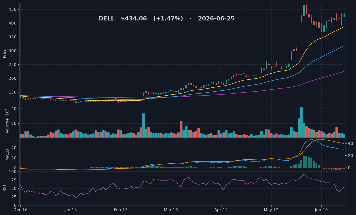
Task: Click the Feb 13 date tick label
Action: pos(121,210)
